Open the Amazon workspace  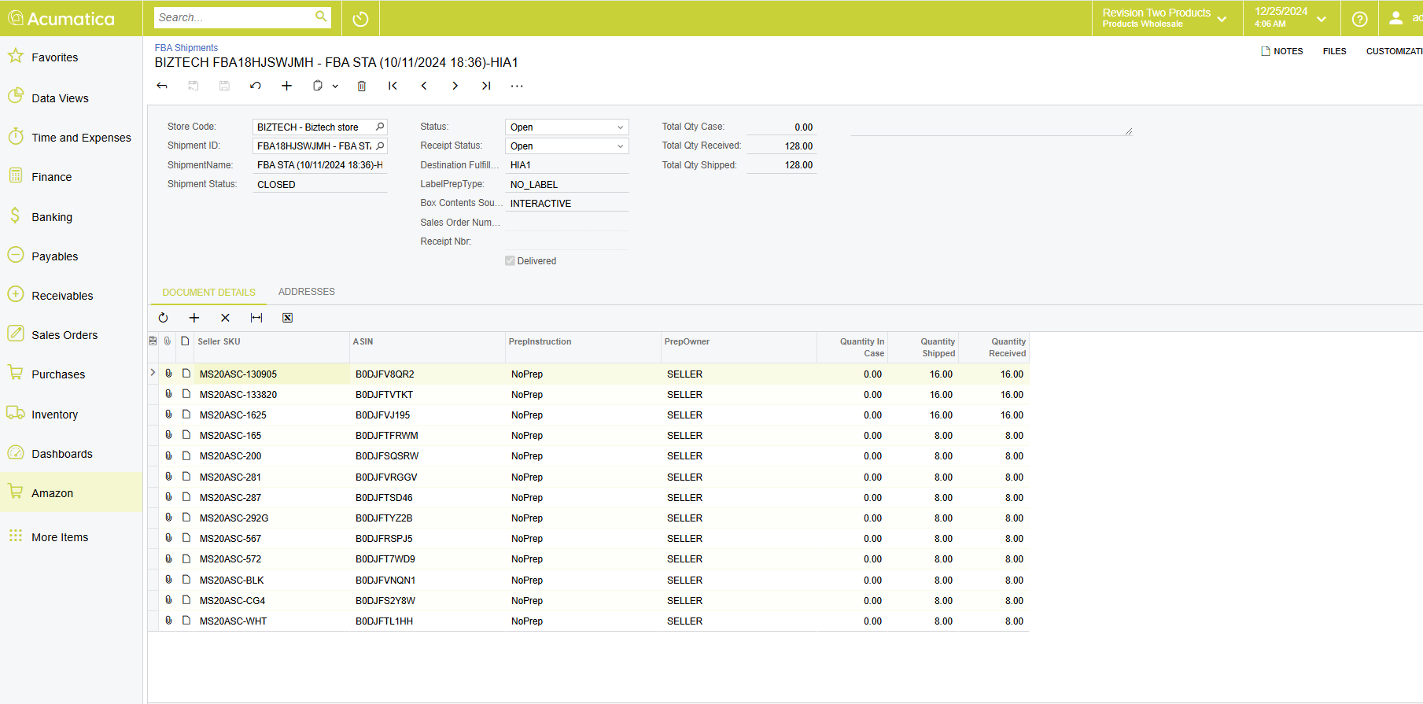71,493
